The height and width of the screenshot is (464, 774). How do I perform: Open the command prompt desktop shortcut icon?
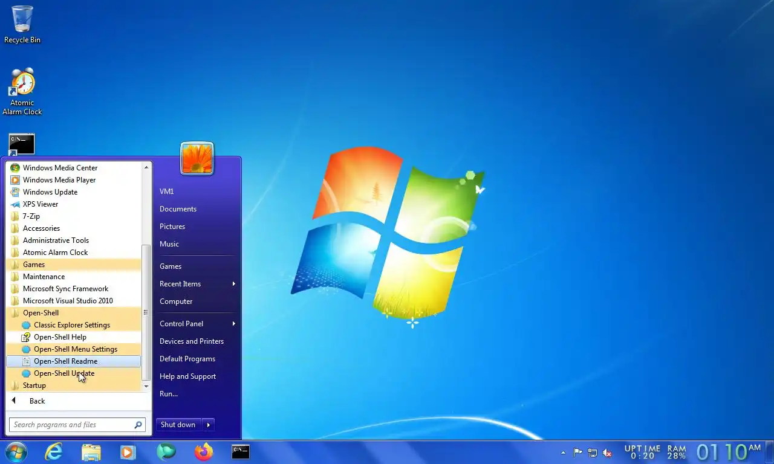point(22,145)
